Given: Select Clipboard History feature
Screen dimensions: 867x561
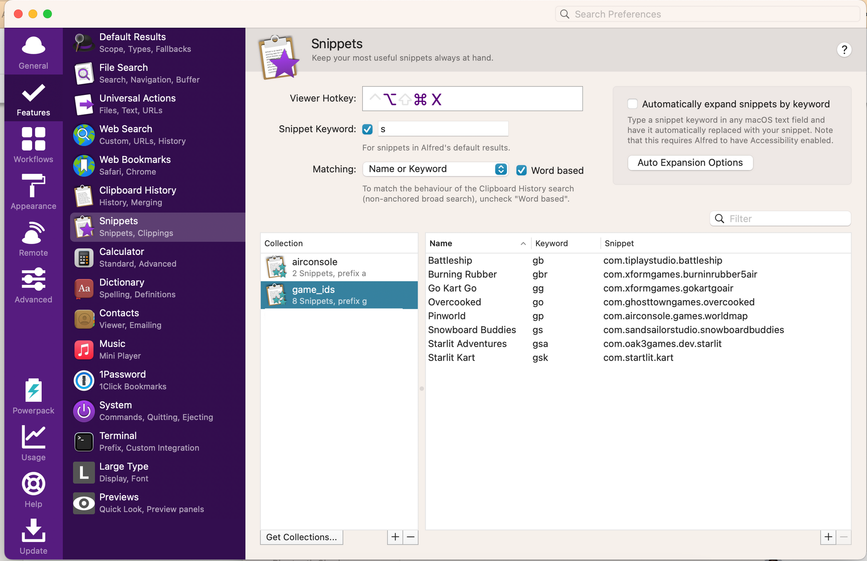Looking at the screenshot, I should point(158,196).
